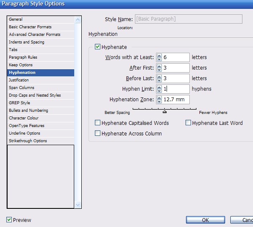Click the Style Name field
The image size is (253, 227).
coord(188,19)
